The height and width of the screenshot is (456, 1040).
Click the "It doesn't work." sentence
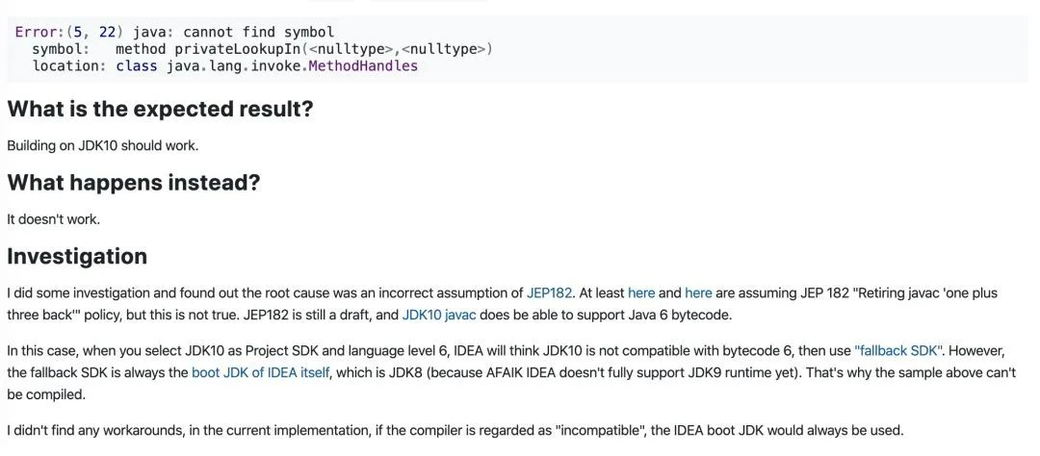[53, 218]
